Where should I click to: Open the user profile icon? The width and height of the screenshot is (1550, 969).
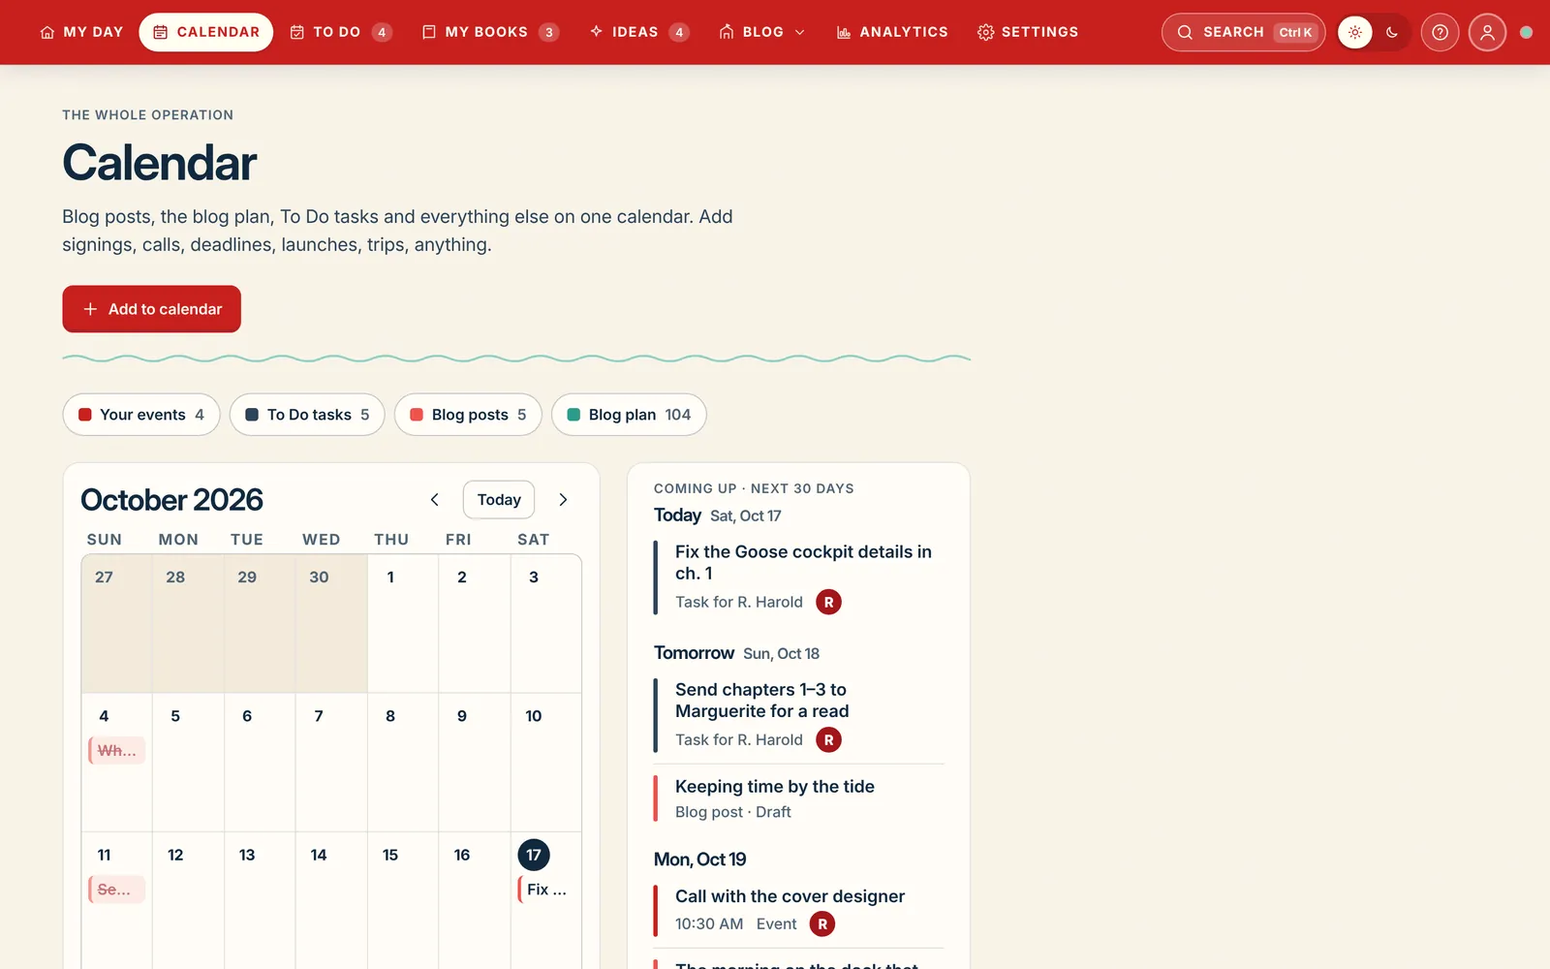(x=1487, y=32)
